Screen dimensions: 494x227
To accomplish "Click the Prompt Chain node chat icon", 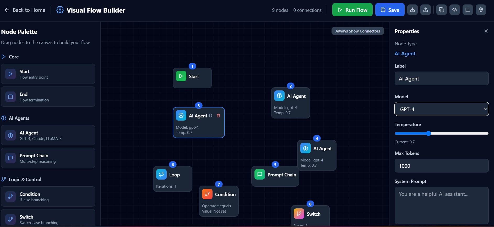I will (x=260, y=174).
